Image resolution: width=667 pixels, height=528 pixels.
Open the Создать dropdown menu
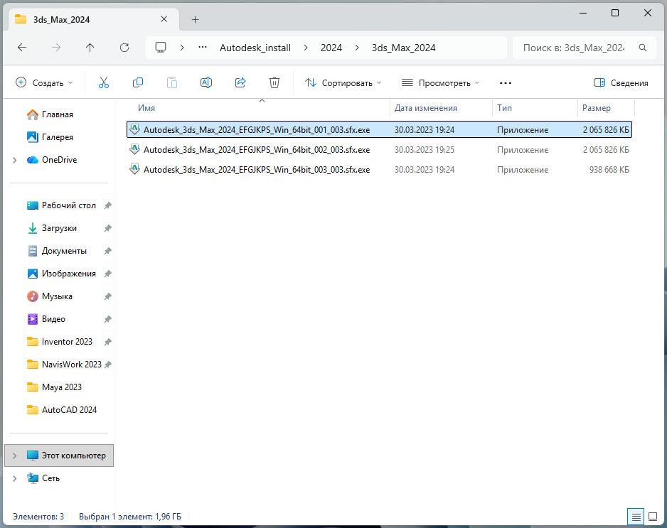coord(44,82)
